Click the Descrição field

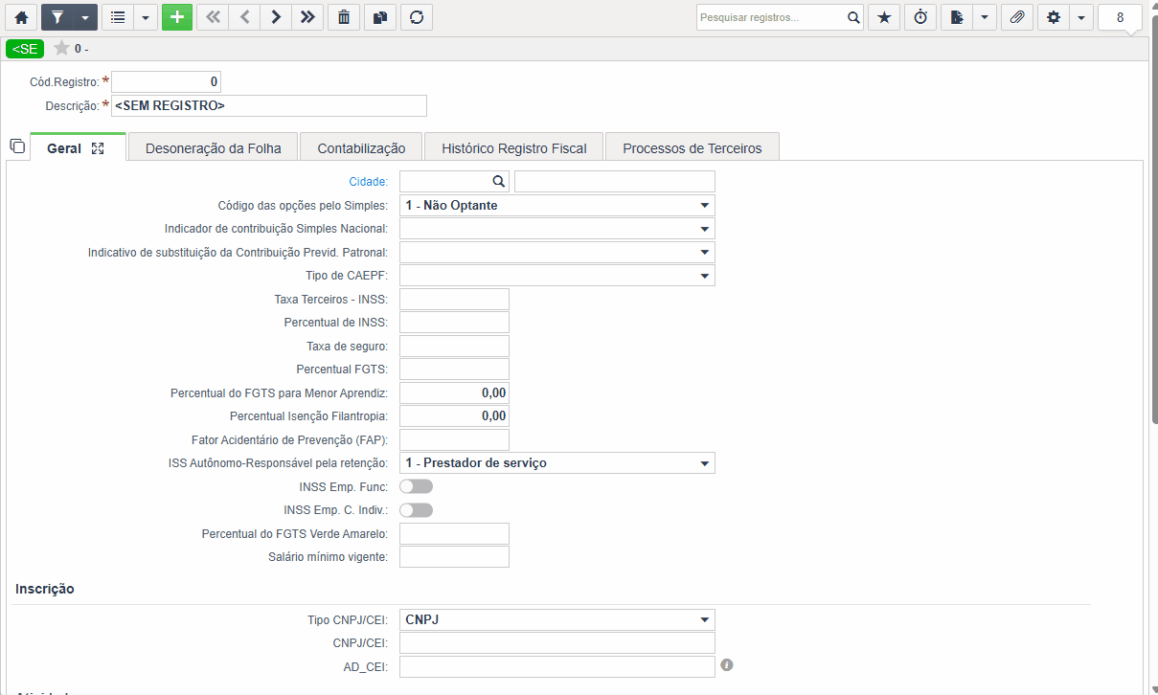coord(269,105)
